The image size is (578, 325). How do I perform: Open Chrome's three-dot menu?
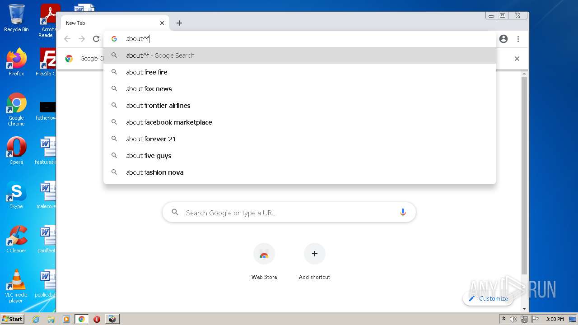coord(518,39)
